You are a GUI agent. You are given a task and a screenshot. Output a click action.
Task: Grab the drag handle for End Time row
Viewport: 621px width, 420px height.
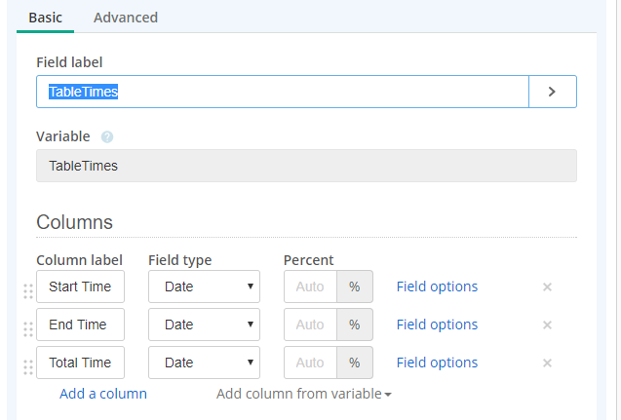[28, 326]
